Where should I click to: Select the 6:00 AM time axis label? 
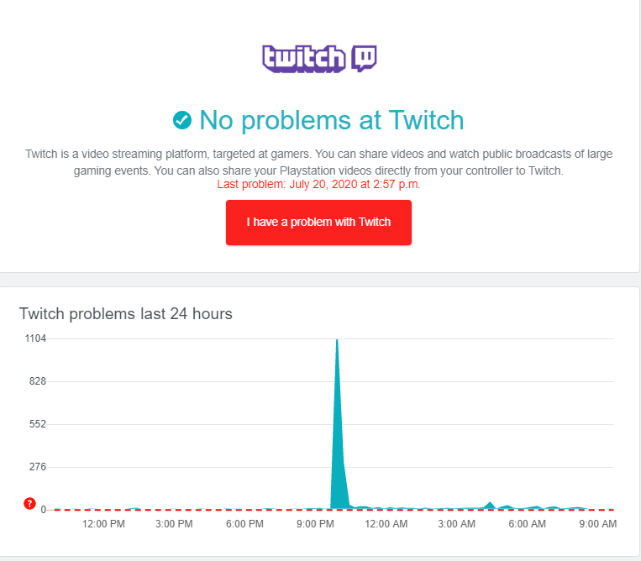tap(527, 524)
